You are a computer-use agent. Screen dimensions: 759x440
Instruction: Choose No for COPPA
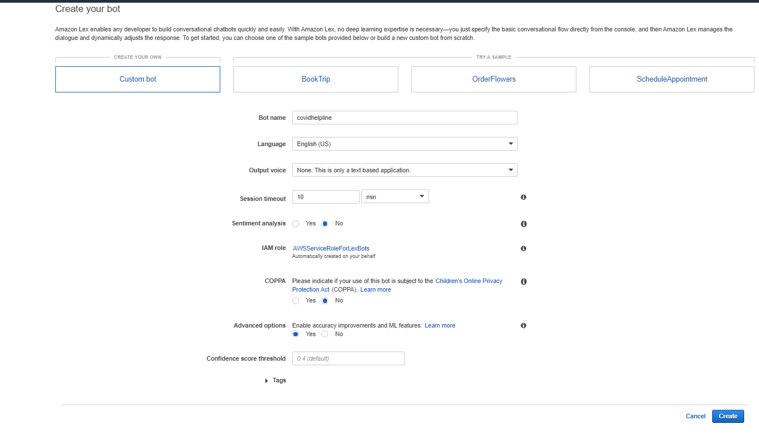[x=325, y=301]
